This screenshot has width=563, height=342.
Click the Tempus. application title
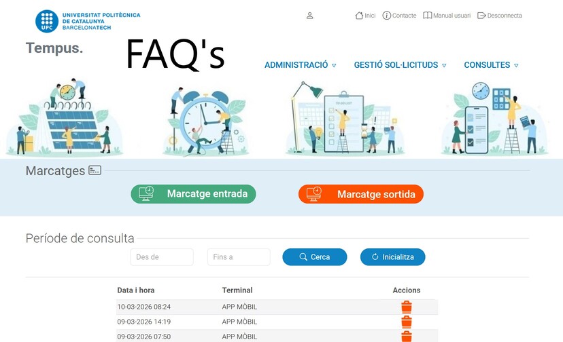tap(54, 48)
